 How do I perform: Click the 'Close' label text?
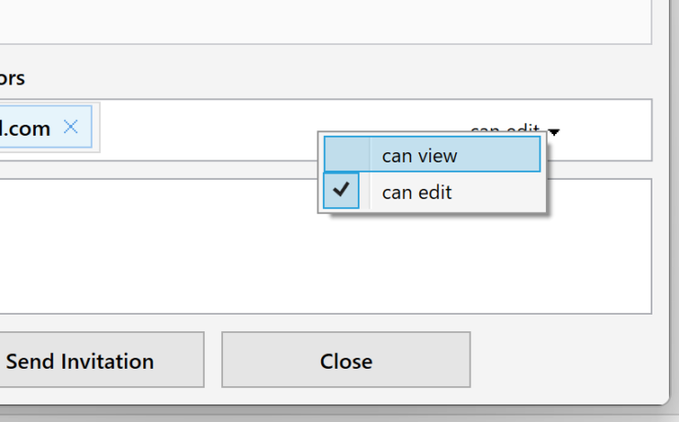pyautogui.click(x=346, y=361)
